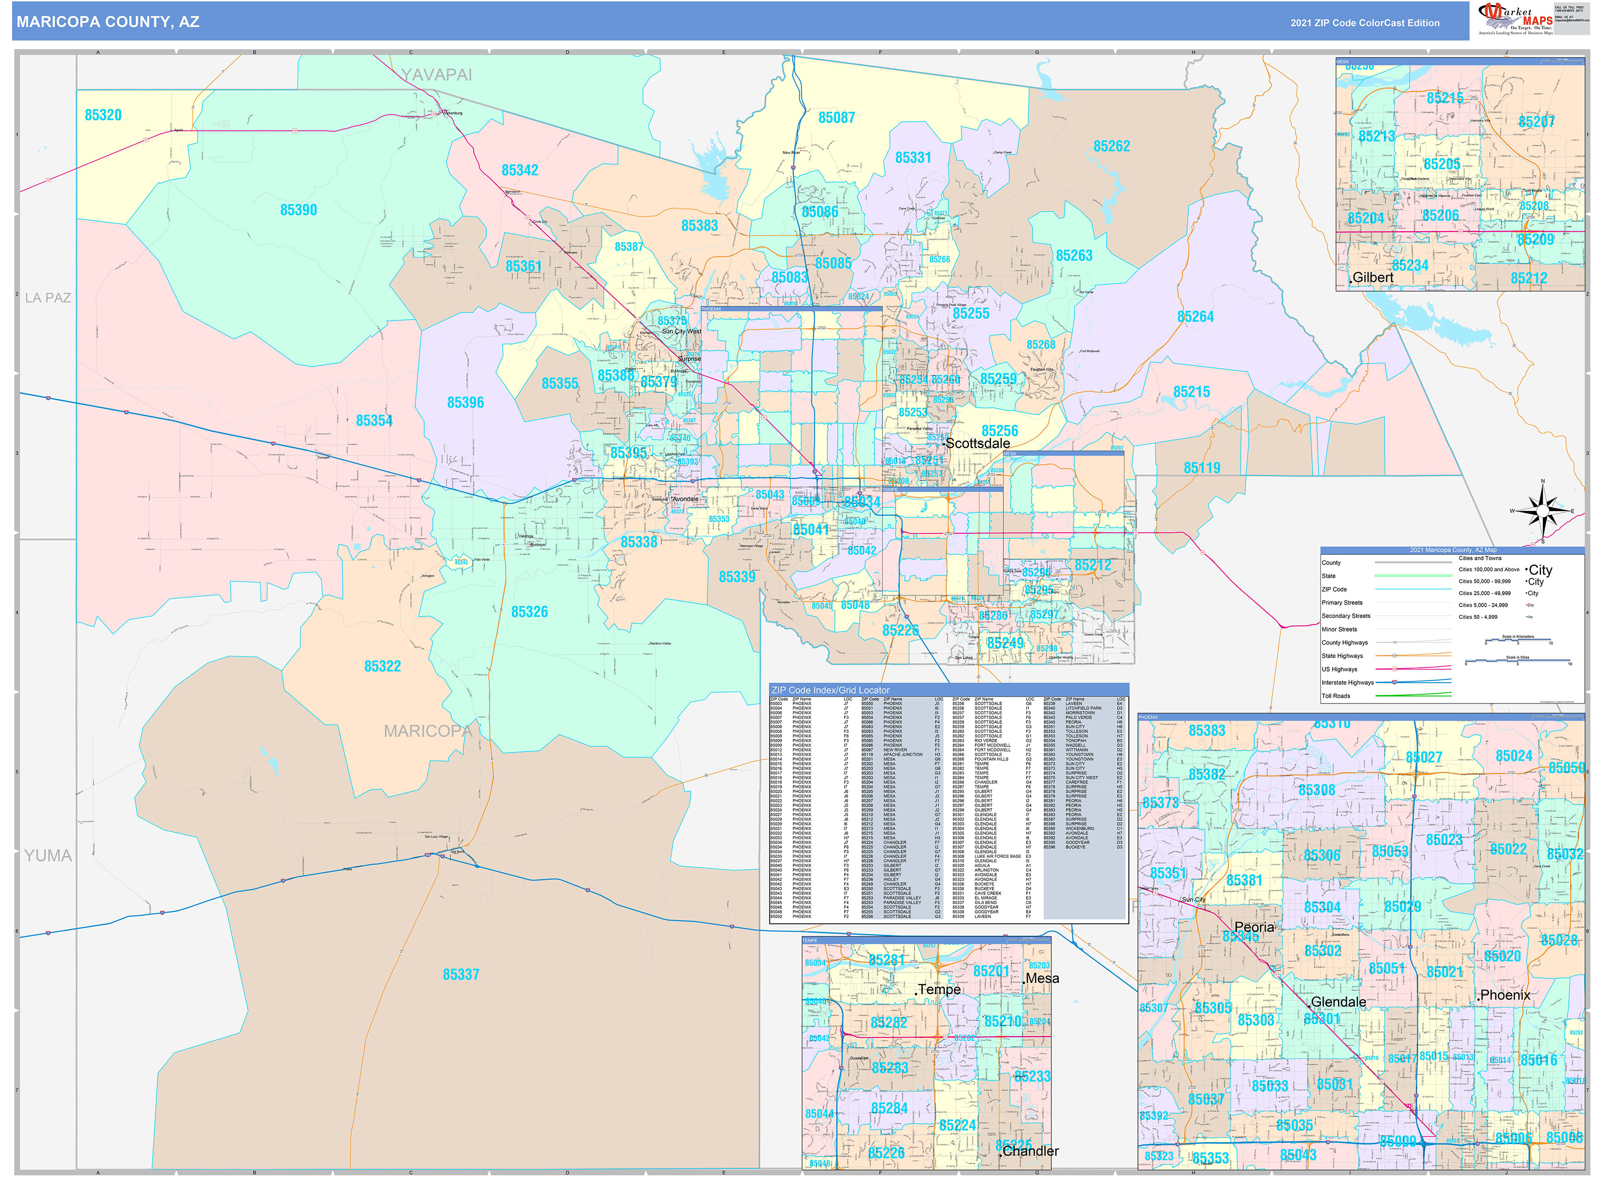The width and height of the screenshot is (1598, 1177).
Task: Click ZIP code 85268 label
Action: pos(1041,345)
